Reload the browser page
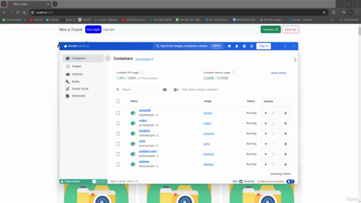Image resolution: width=361 pixels, height=203 pixels. [x=17, y=12]
